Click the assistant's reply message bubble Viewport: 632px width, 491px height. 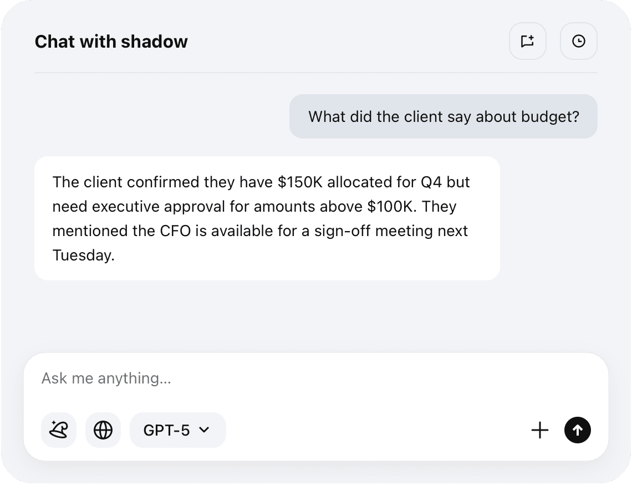[x=267, y=218]
